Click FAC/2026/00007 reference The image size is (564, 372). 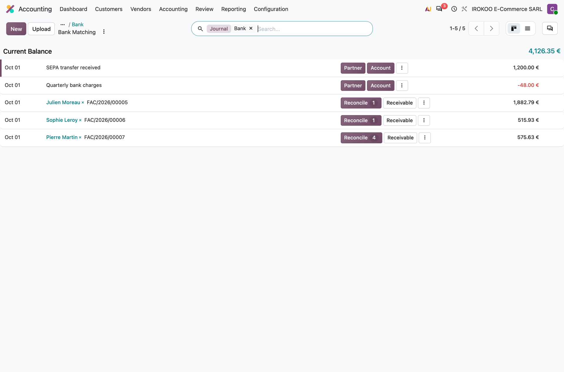pyautogui.click(x=105, y=137)
